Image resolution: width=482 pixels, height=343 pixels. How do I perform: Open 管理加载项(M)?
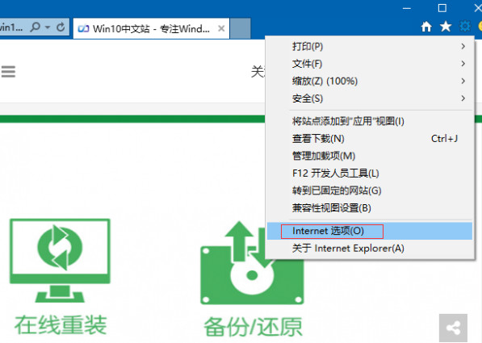370,156
